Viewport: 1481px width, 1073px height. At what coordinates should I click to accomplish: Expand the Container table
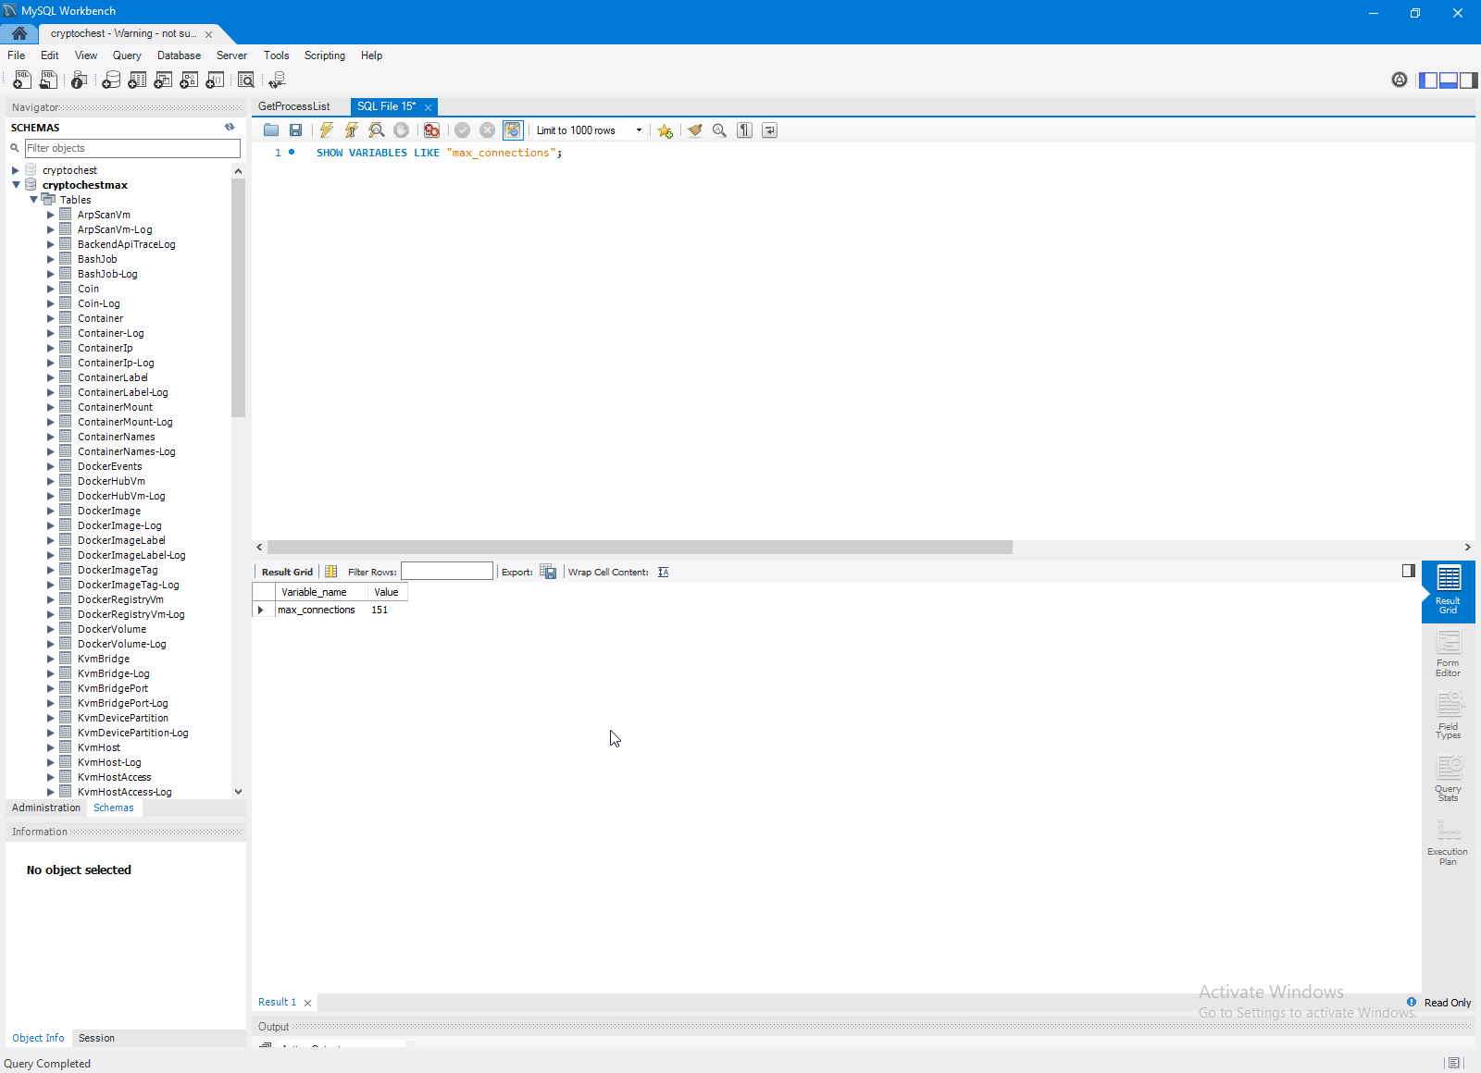pyautogui.click(x=51, y=318)
